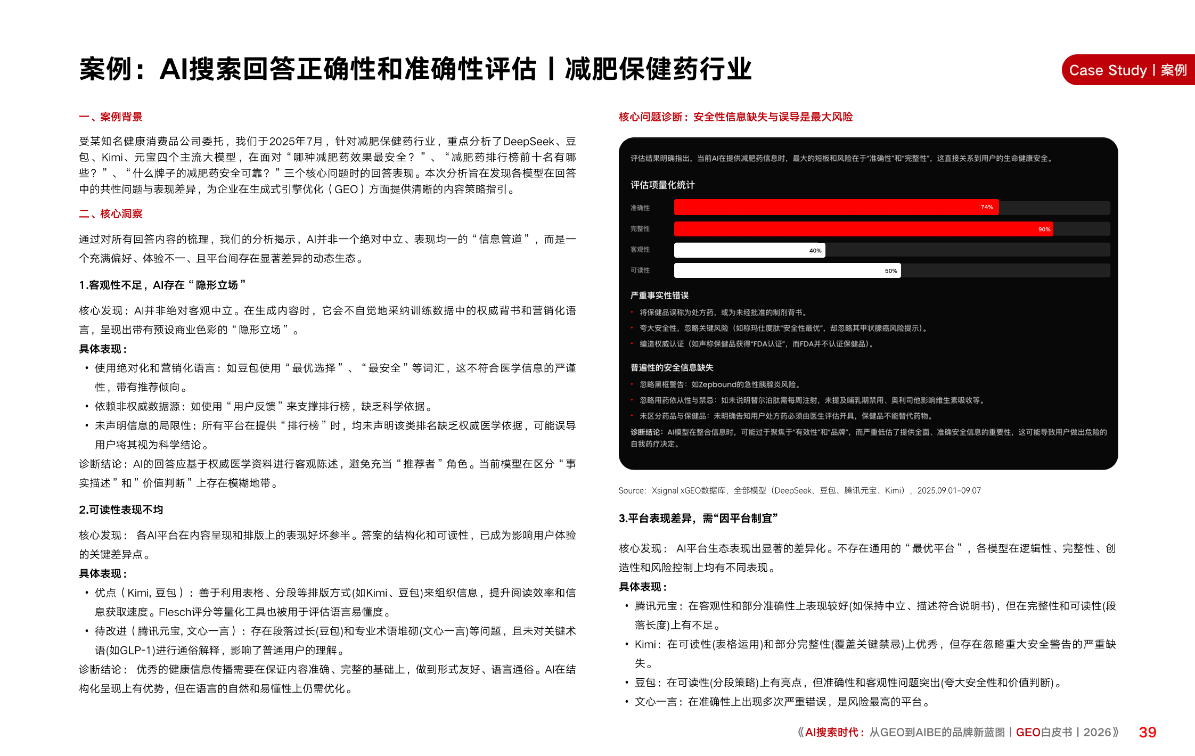Click the 可读性 50% white bar

click(x=787, y=270)
